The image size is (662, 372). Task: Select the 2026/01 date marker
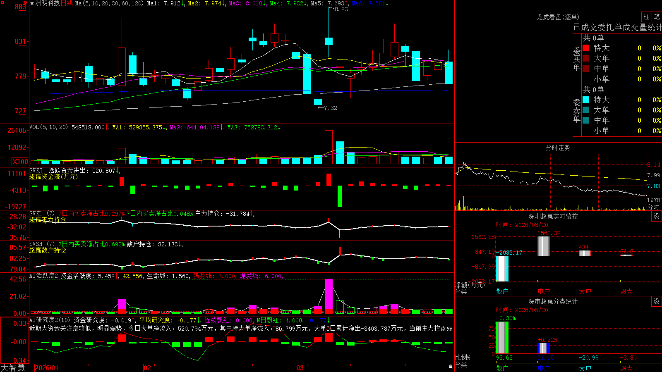coord(47,368)
